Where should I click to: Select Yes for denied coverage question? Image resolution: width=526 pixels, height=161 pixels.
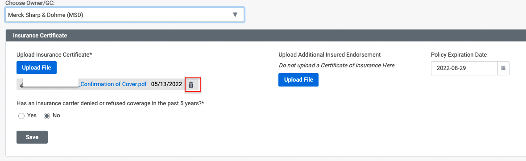[x=21, y=116]
